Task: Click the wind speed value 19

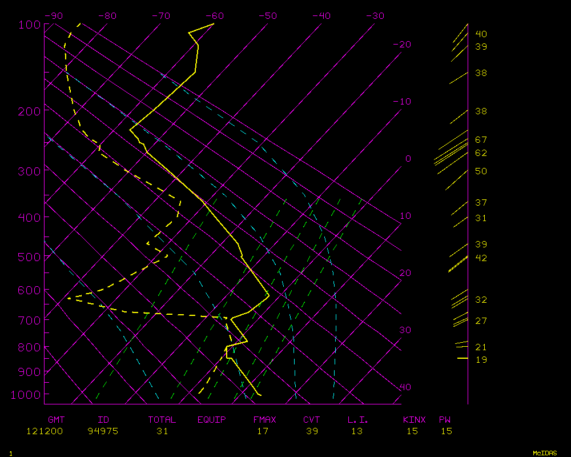Action: click(x=481, y=360)
